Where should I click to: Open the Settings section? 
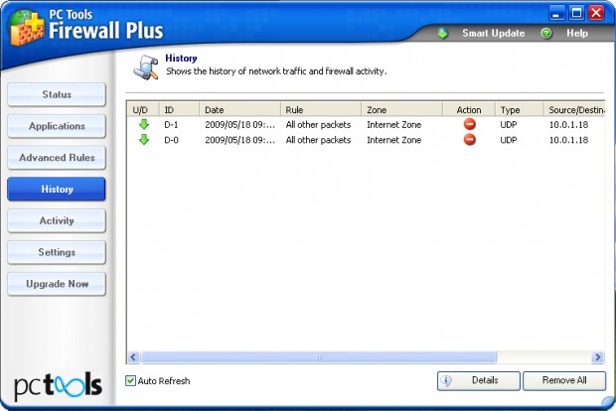coord(57,252)
